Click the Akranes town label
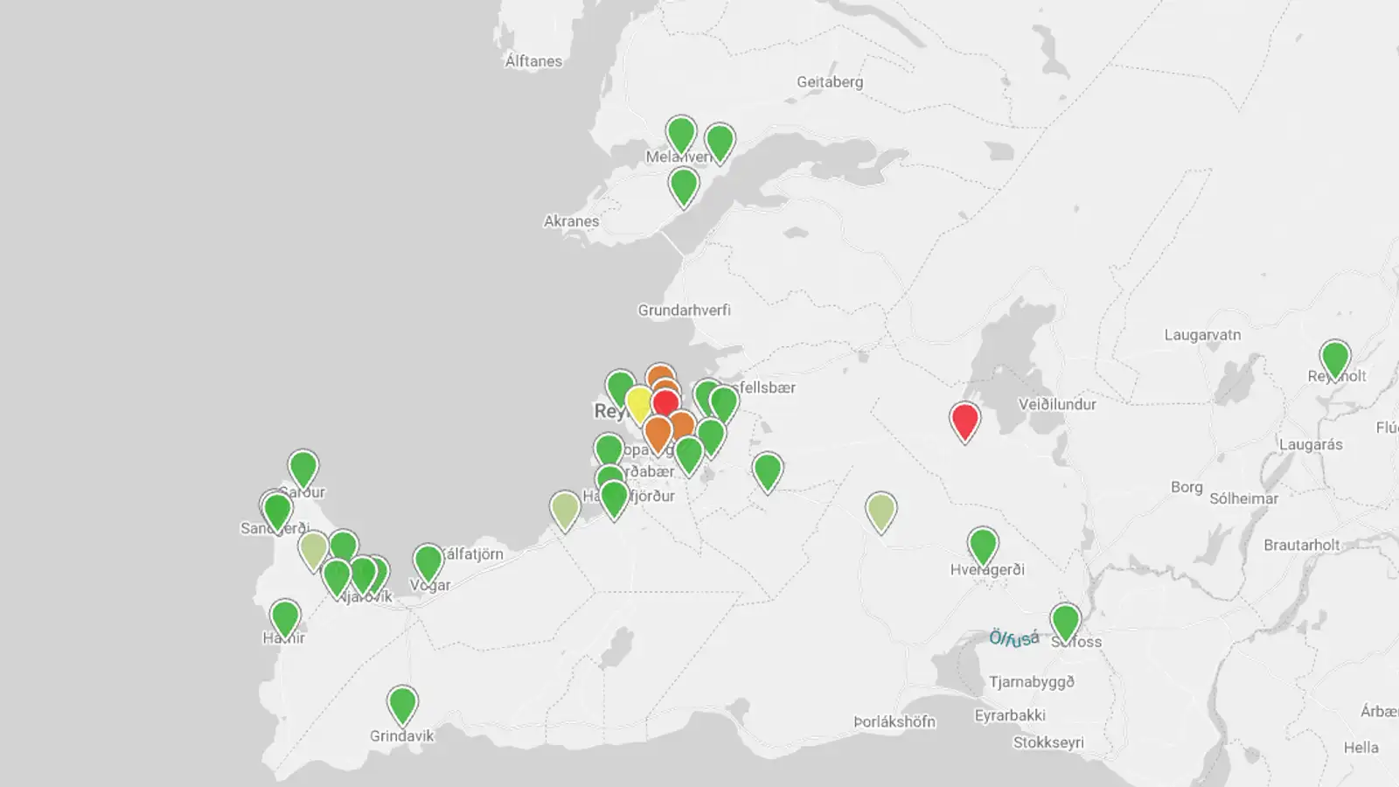Viewport: 1399px width, 787px height. tap(571, 221)
